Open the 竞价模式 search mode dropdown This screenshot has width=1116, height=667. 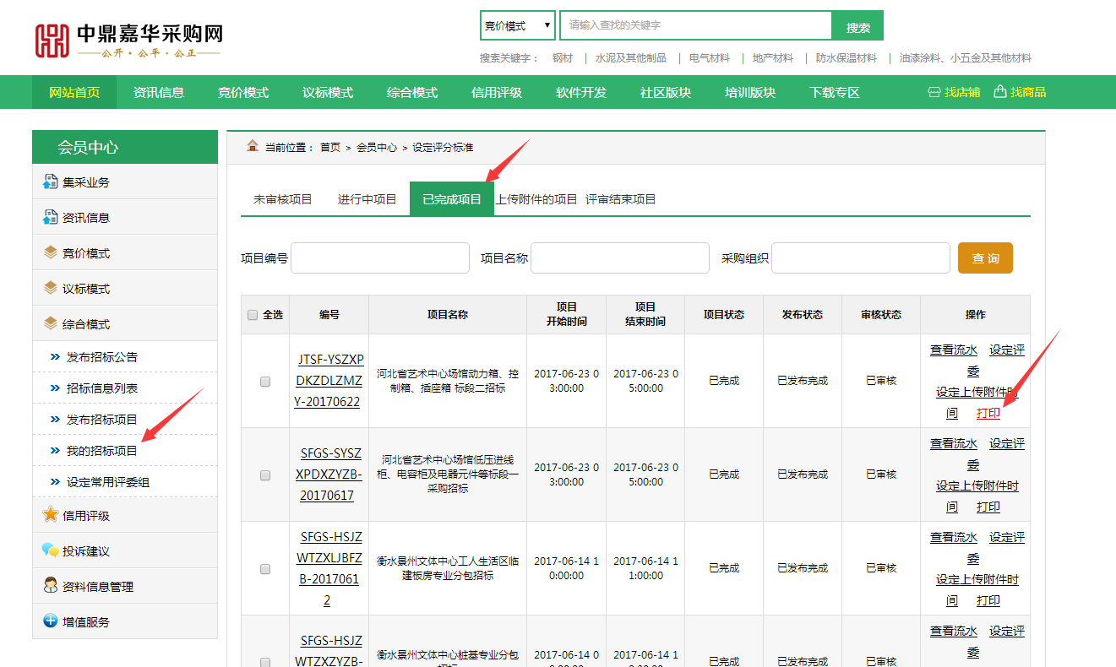pyautogui.click(x=518, y=25)
